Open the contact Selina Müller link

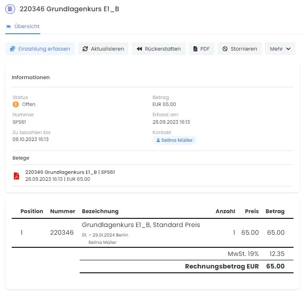[174, 140]
